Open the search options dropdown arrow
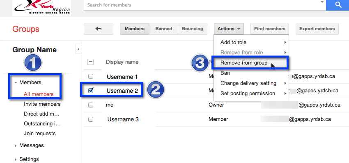Viewport: 349px width, 163px height. (321, 2)
